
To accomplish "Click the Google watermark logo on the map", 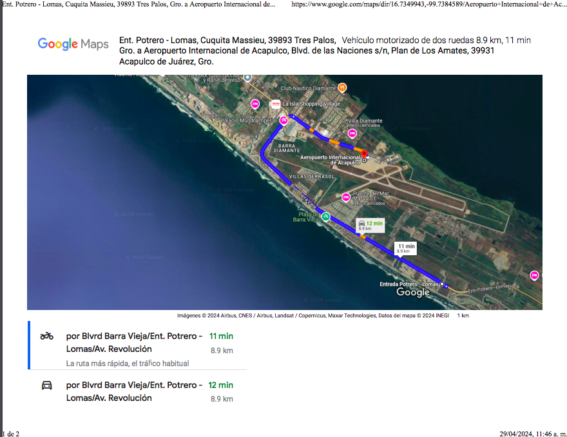I will click(x=413, y=292).
